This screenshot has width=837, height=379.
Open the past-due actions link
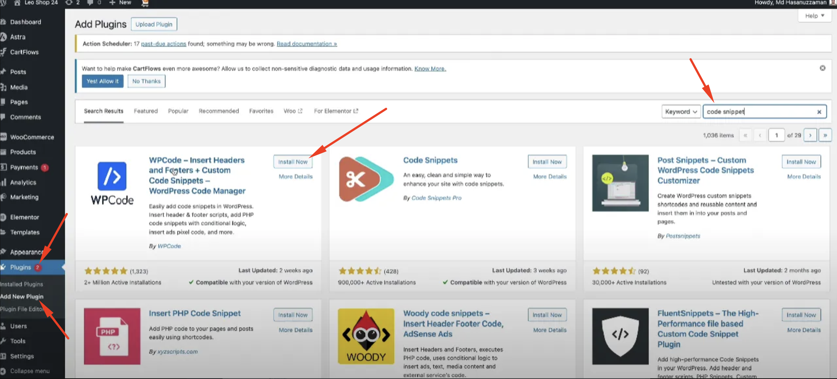164,44
